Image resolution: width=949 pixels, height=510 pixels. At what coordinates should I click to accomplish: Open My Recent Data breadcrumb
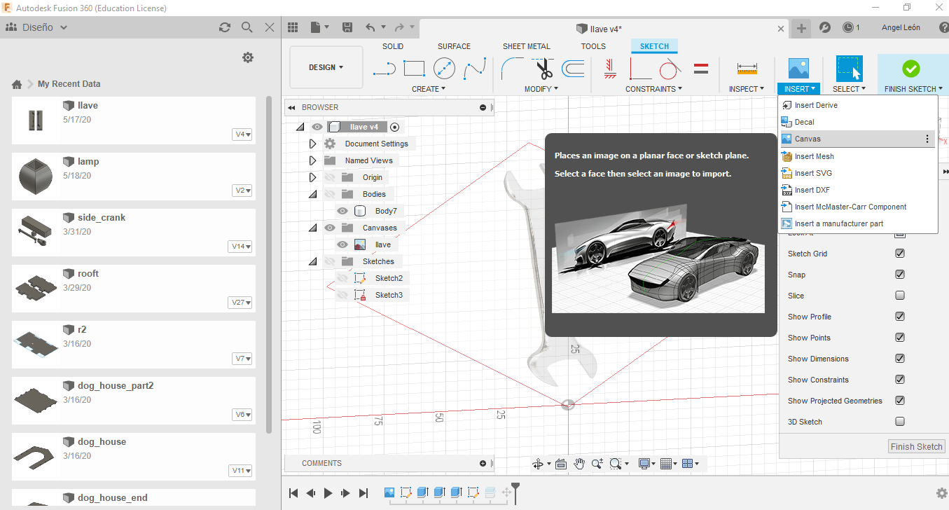[69, 84]
